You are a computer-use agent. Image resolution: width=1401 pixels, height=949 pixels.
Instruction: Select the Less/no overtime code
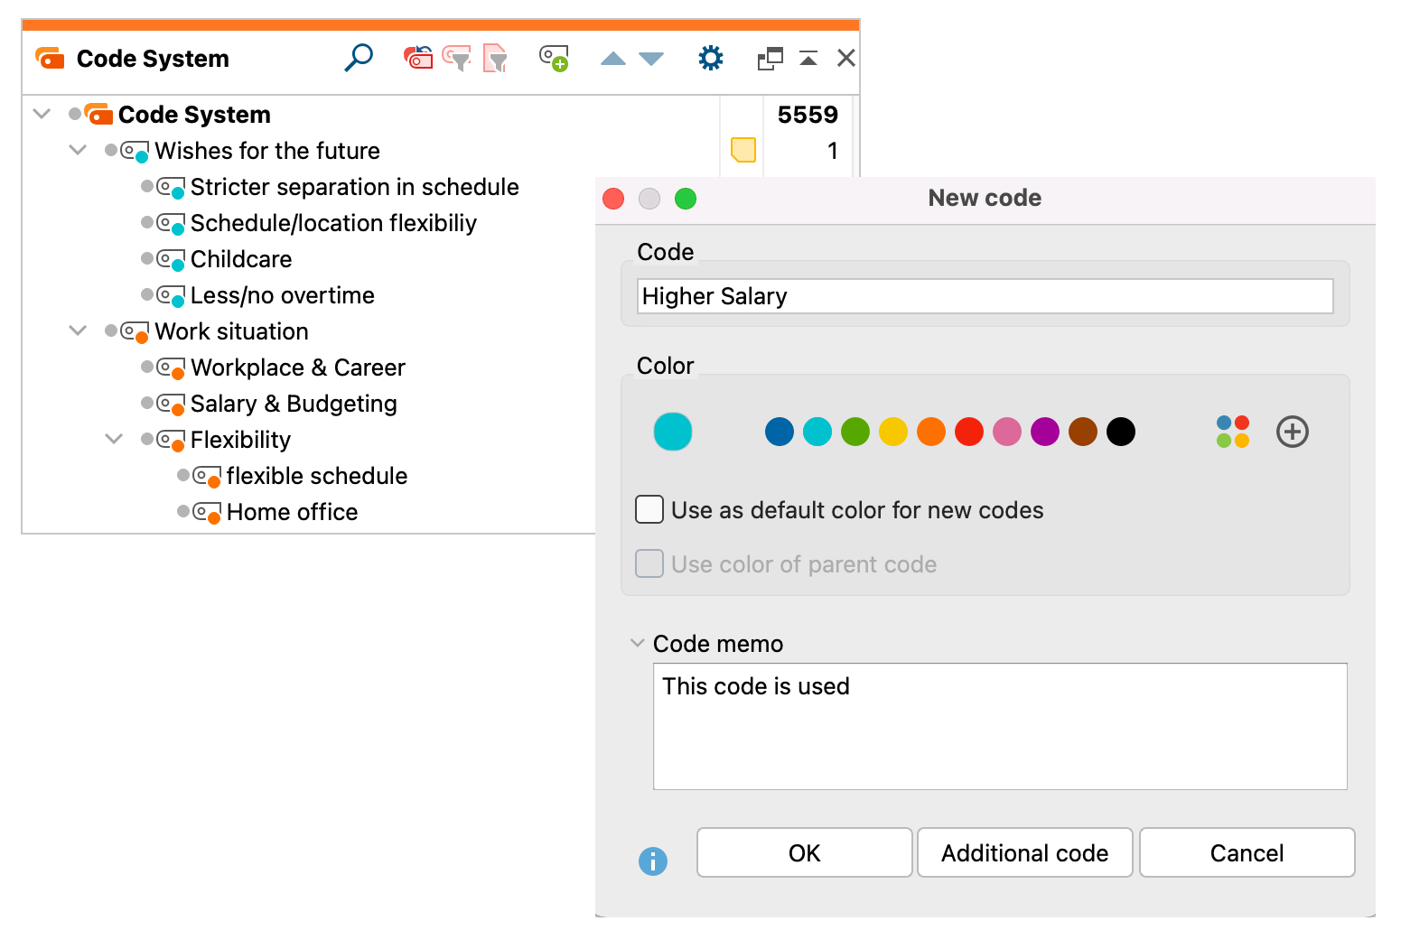tap(282, 295)
